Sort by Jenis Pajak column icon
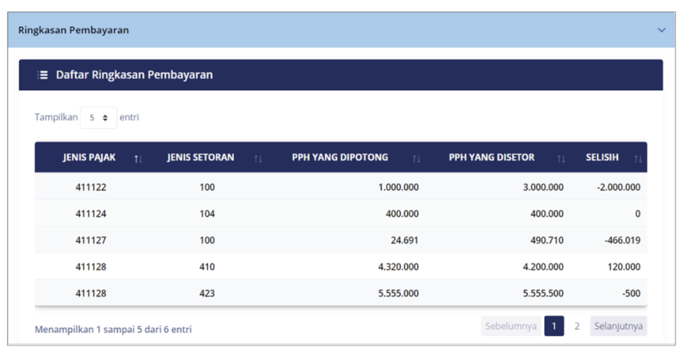This screenshot has width=683, height=352. (x=138, y=158)
